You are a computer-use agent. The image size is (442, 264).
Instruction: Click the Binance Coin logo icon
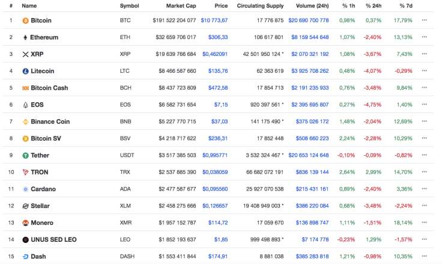(x=25, y=121)
